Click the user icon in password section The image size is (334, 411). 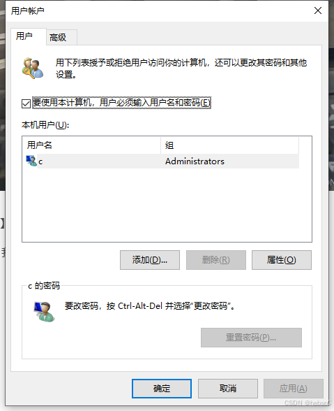(x=44, y=312)
